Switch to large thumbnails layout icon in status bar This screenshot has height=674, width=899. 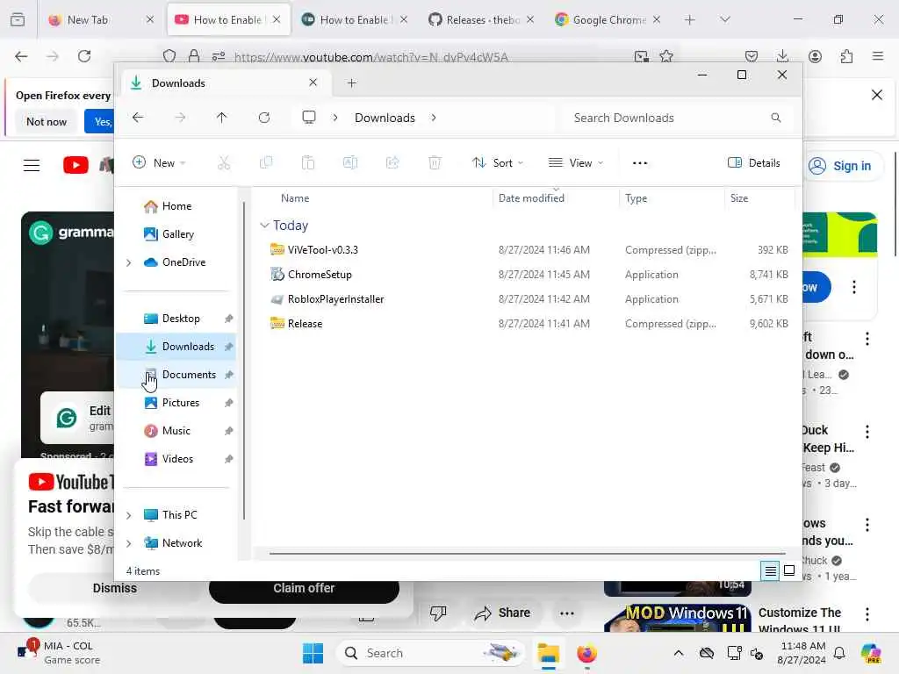789,570
